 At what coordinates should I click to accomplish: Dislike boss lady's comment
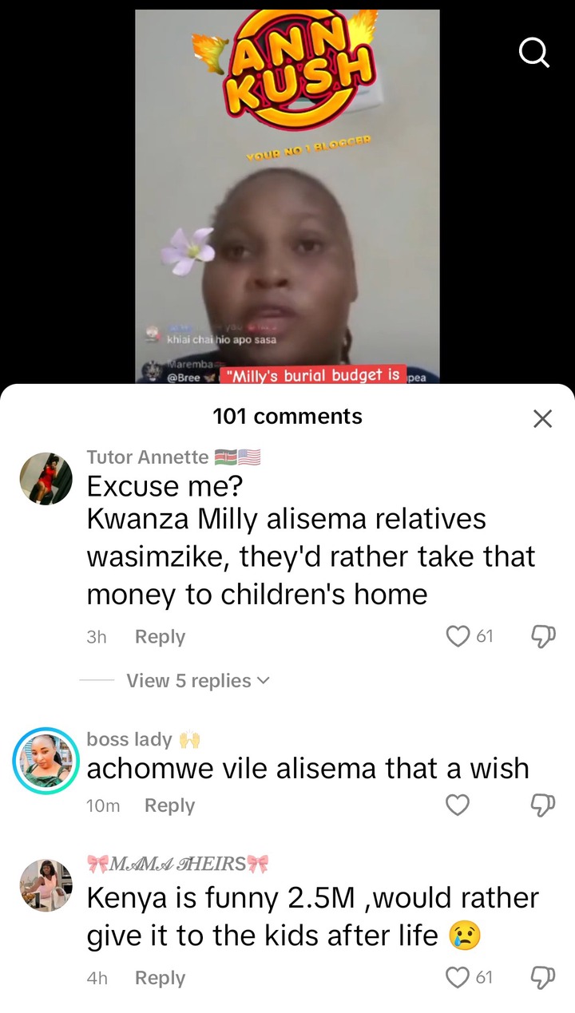point(542,805)
